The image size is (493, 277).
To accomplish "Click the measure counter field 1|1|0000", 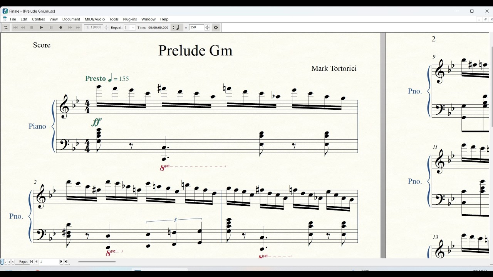I will click(94, 28).
